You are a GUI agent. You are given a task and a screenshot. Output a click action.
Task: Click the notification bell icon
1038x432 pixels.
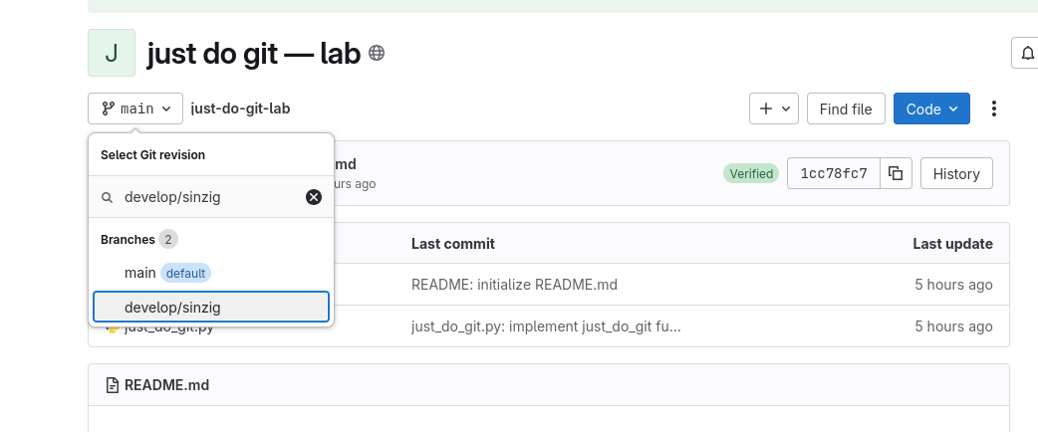click(1026, 53)
